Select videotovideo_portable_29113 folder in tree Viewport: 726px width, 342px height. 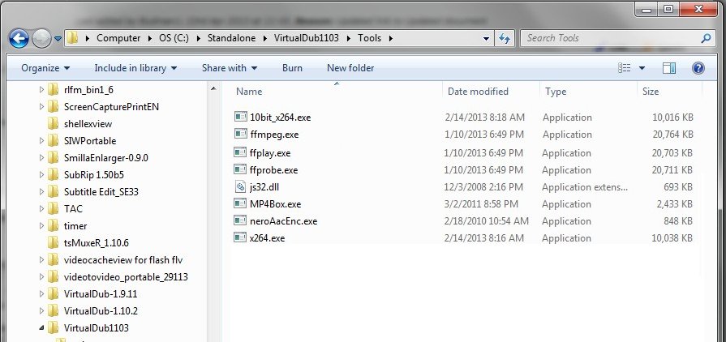(126, 277)
